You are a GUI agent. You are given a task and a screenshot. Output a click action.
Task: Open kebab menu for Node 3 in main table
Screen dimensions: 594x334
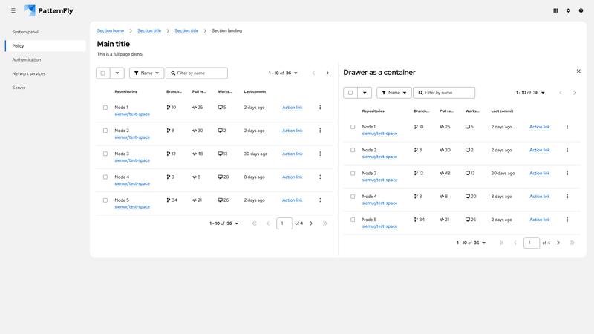pyautogui.click(x=320, y=154)
